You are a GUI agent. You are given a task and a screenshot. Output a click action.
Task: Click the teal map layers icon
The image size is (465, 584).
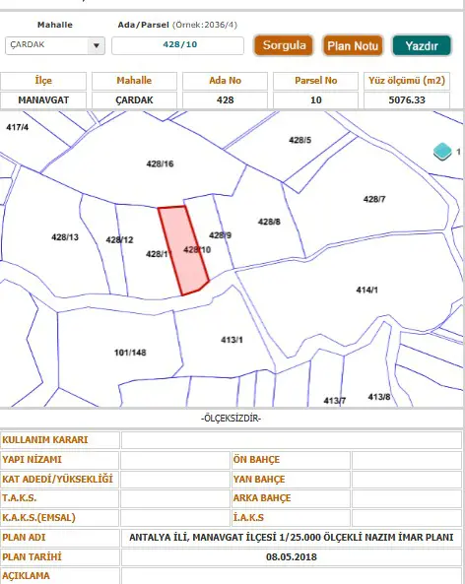tap(442, 152)
